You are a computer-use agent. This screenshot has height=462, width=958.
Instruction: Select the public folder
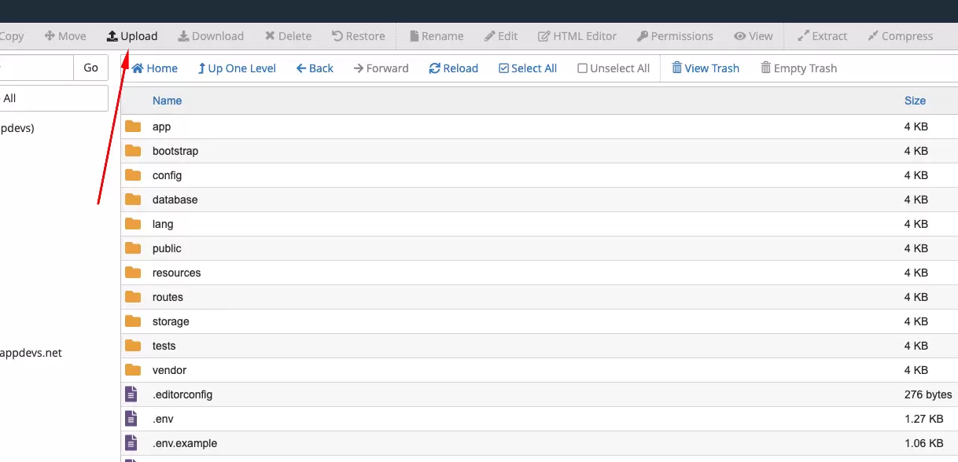(167, 248)
